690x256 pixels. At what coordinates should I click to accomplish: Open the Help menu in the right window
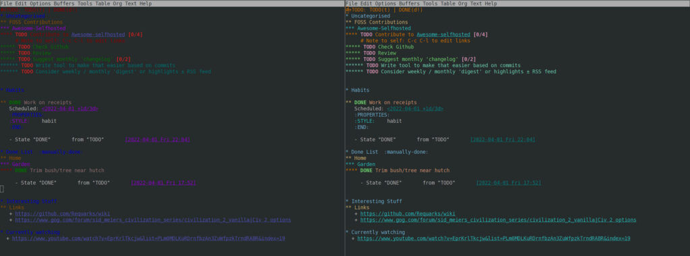[x=491, y=3]
